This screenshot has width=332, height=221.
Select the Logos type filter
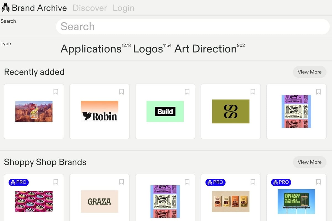pos(148,49)
